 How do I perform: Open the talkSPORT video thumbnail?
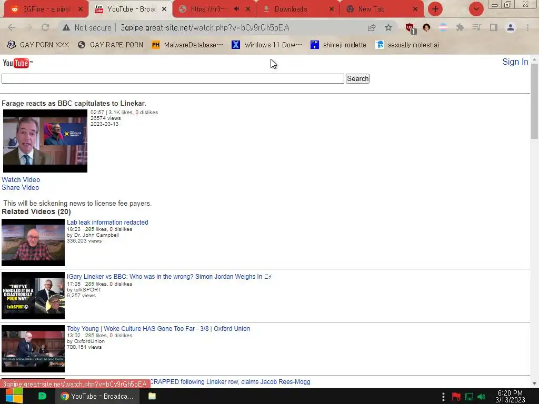33,296
